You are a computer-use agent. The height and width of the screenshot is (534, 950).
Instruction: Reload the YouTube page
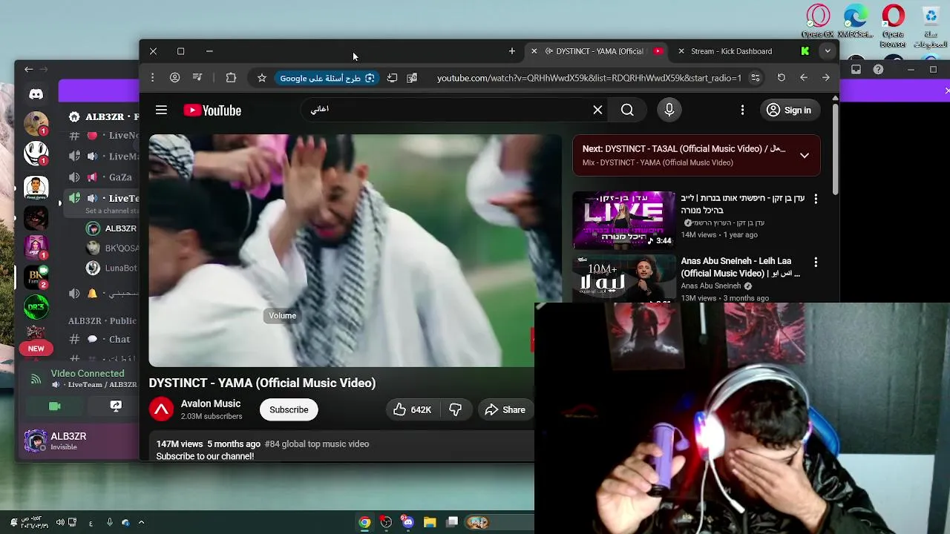tap(782, 78)
